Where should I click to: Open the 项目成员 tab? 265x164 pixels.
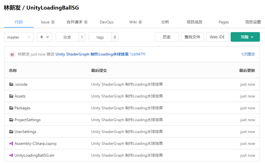pyautogui.click(x=194, y=22)
